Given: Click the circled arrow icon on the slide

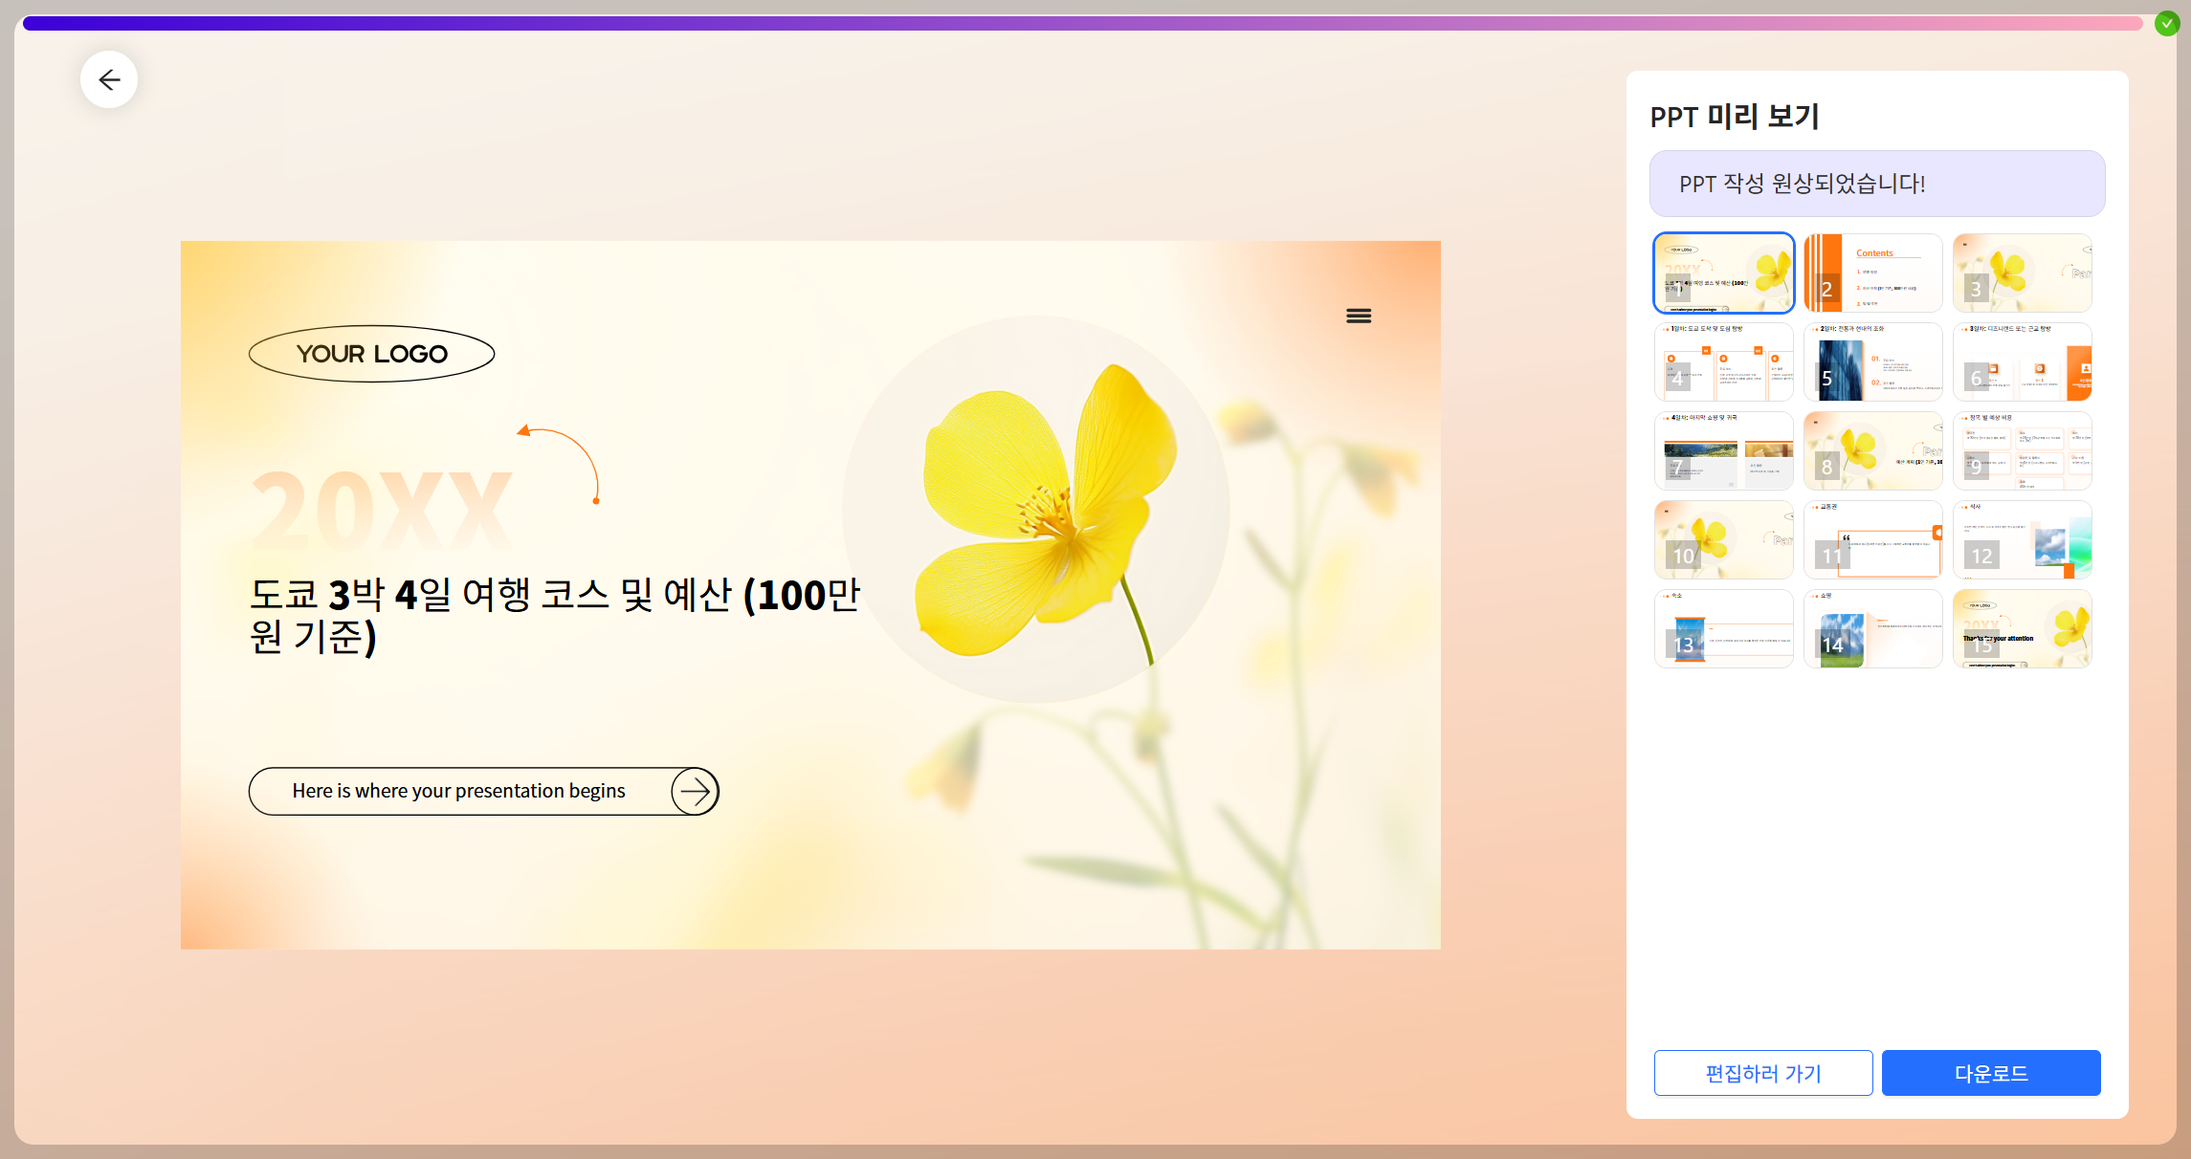Looking at the screenshot, I should (695, 791).
